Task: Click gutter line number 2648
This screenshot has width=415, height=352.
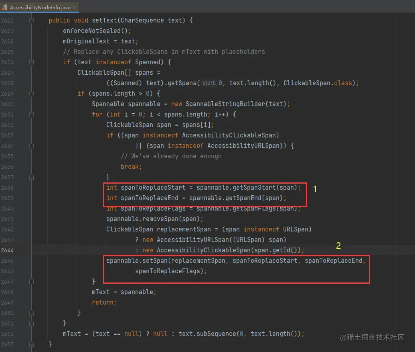Action: (7, 292)
